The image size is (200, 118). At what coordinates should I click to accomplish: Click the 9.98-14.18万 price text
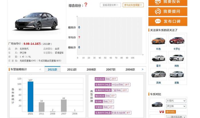(32, 44)
